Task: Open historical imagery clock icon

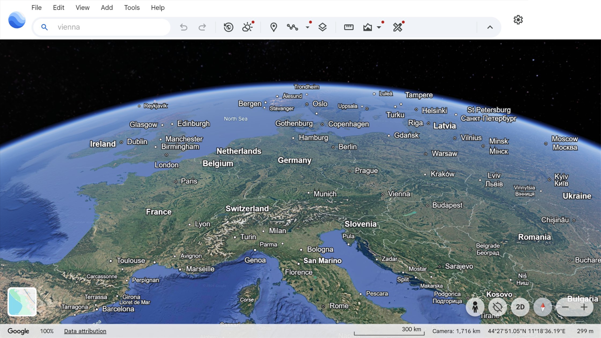Action: 229,27
